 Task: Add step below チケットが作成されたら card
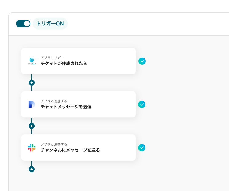coord(32,83)
